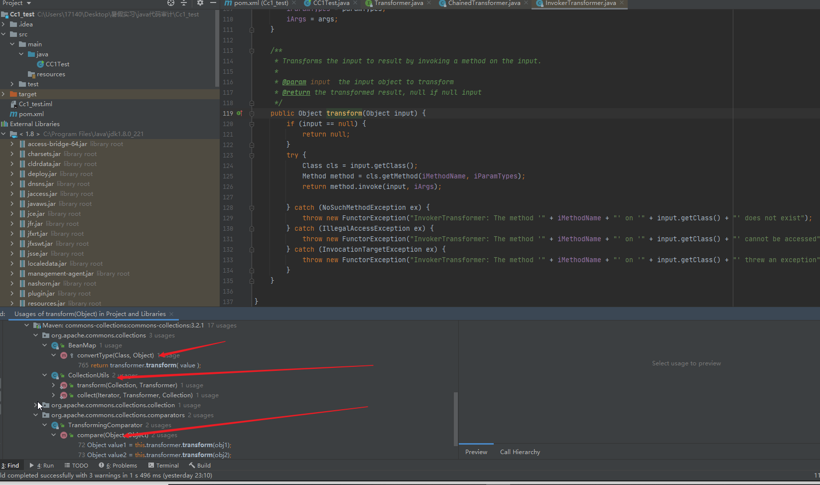Switch to Call Hierarchy tab
Image resolution: width=820 pixels, height=485 pixels.
[x=520, y=452]
